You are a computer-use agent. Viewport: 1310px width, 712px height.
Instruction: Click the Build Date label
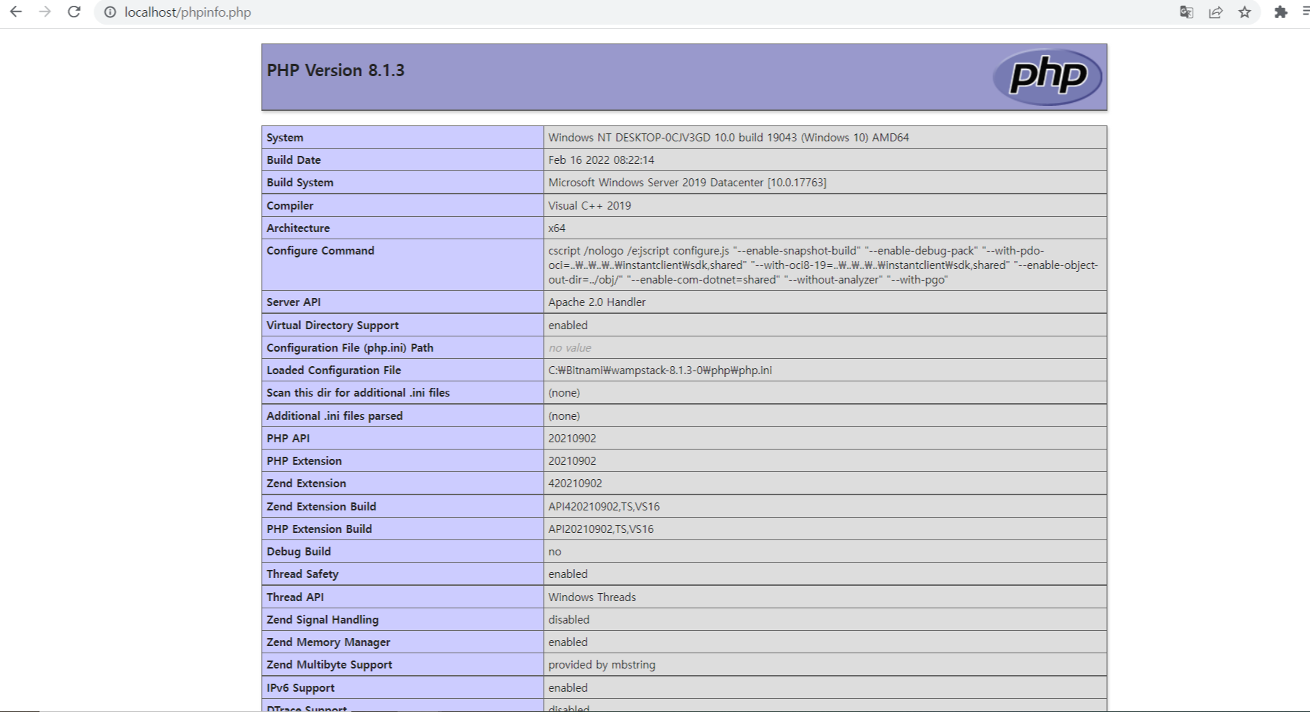pyautogui.click(x=294, y=160)
